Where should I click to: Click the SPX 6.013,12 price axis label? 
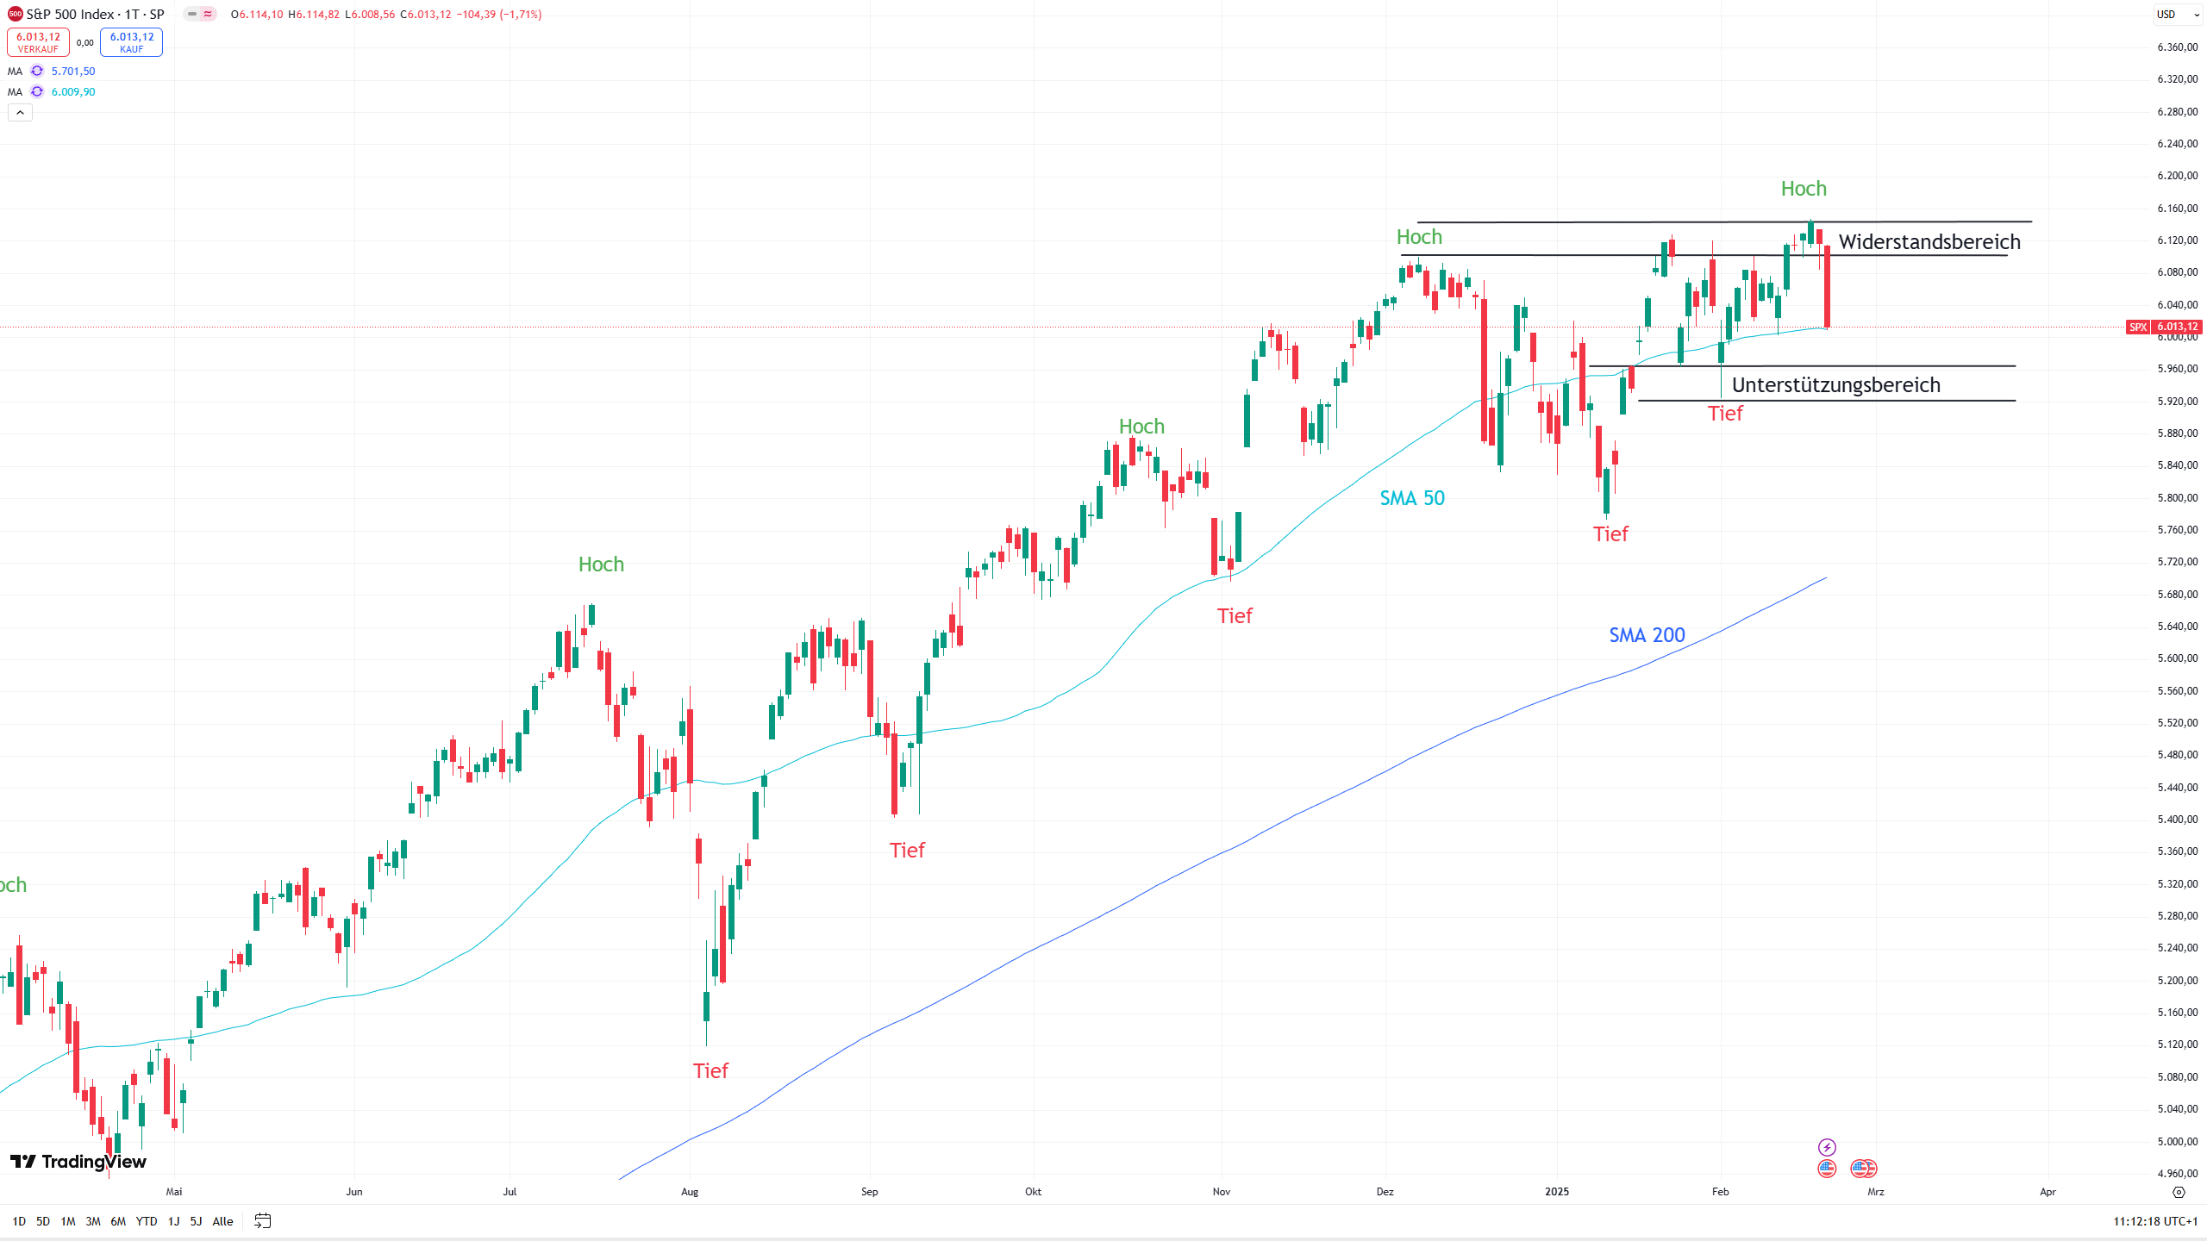2165,327
